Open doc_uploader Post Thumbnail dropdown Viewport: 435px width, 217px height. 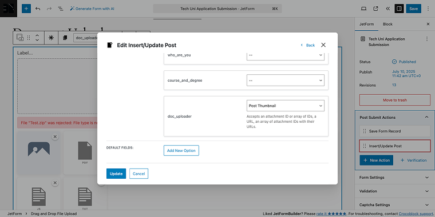286,106
